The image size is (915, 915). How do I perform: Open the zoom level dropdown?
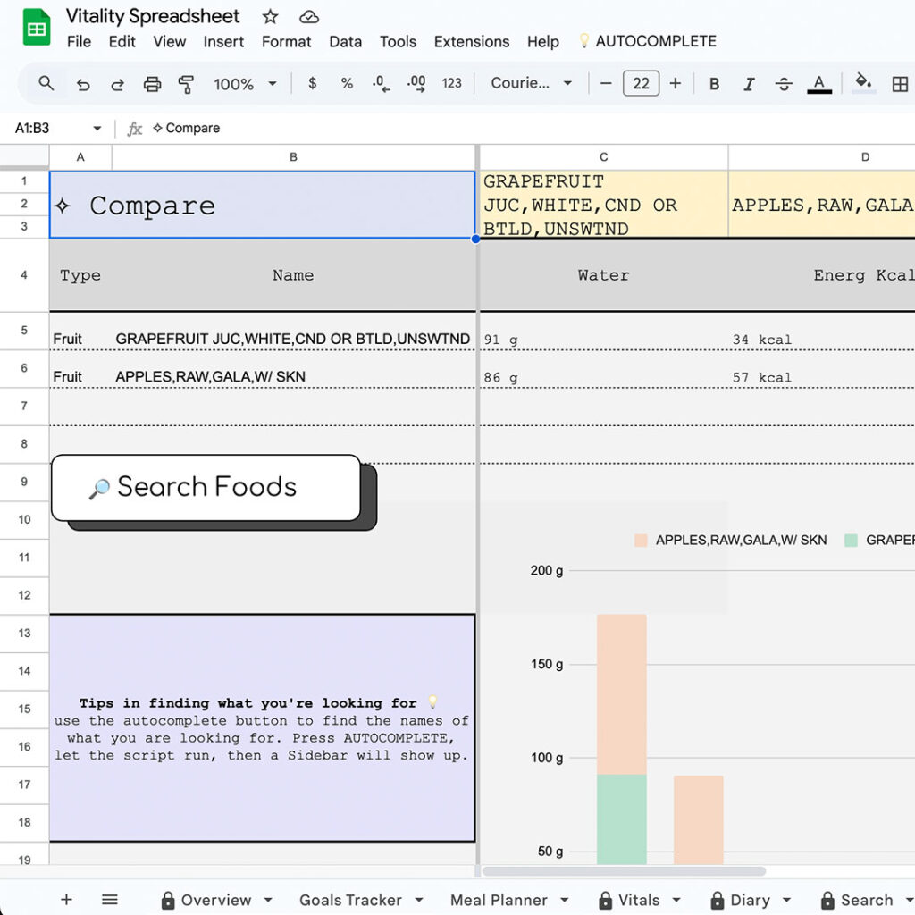point(245,84)
